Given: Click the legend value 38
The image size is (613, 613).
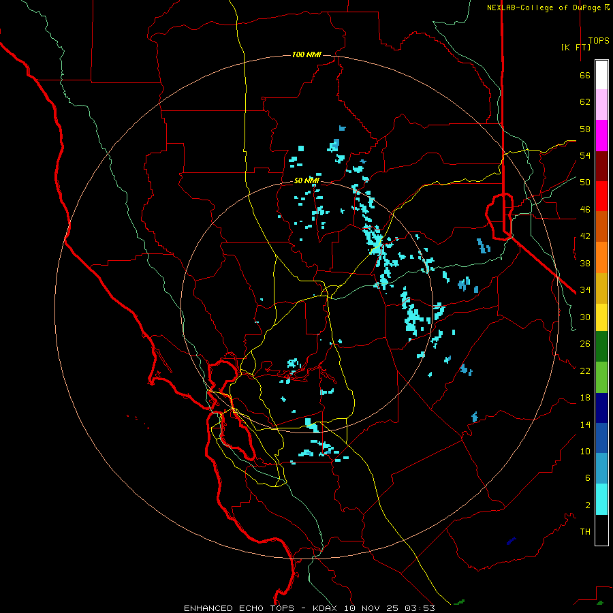Looking at the screenshot, I should tap(585, 263).
